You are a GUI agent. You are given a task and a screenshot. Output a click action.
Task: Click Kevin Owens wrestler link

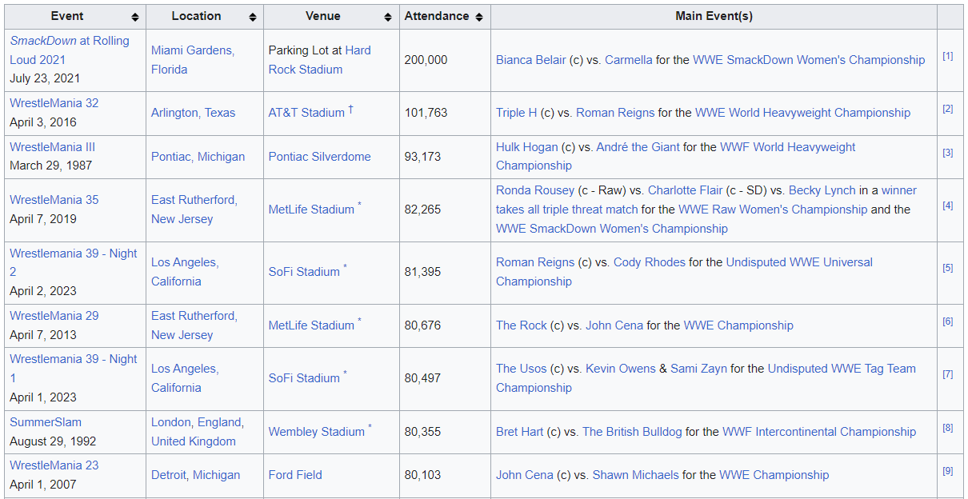click(622, 368)
